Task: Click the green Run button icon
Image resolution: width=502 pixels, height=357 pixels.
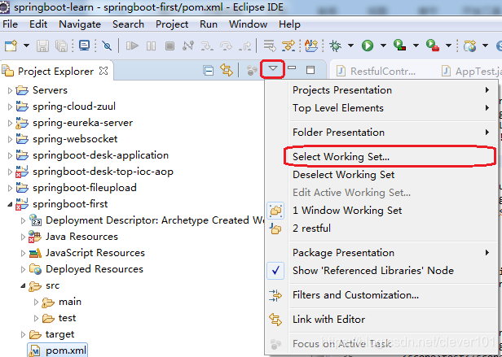Action: 368,46
